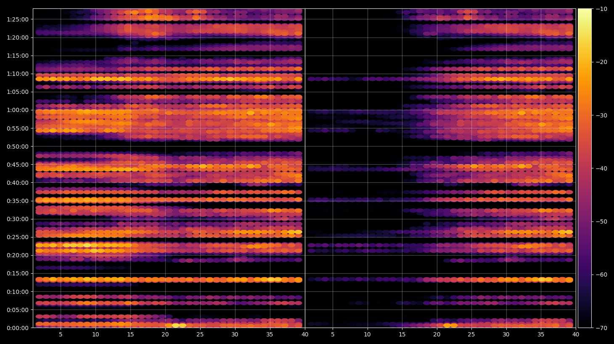Select x-axis label 30 under the left panel
The width and height of the screenshot is (614, 344).
point(235,335)
